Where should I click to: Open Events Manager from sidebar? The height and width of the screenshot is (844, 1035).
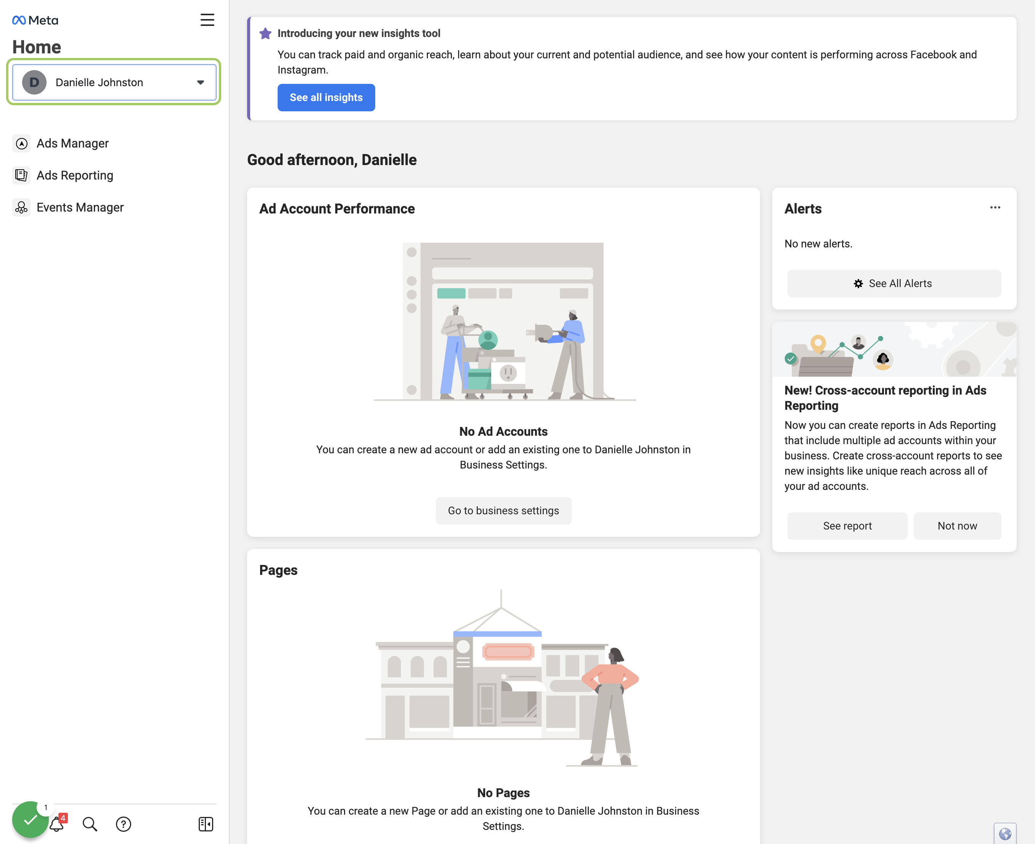(80, 208)
